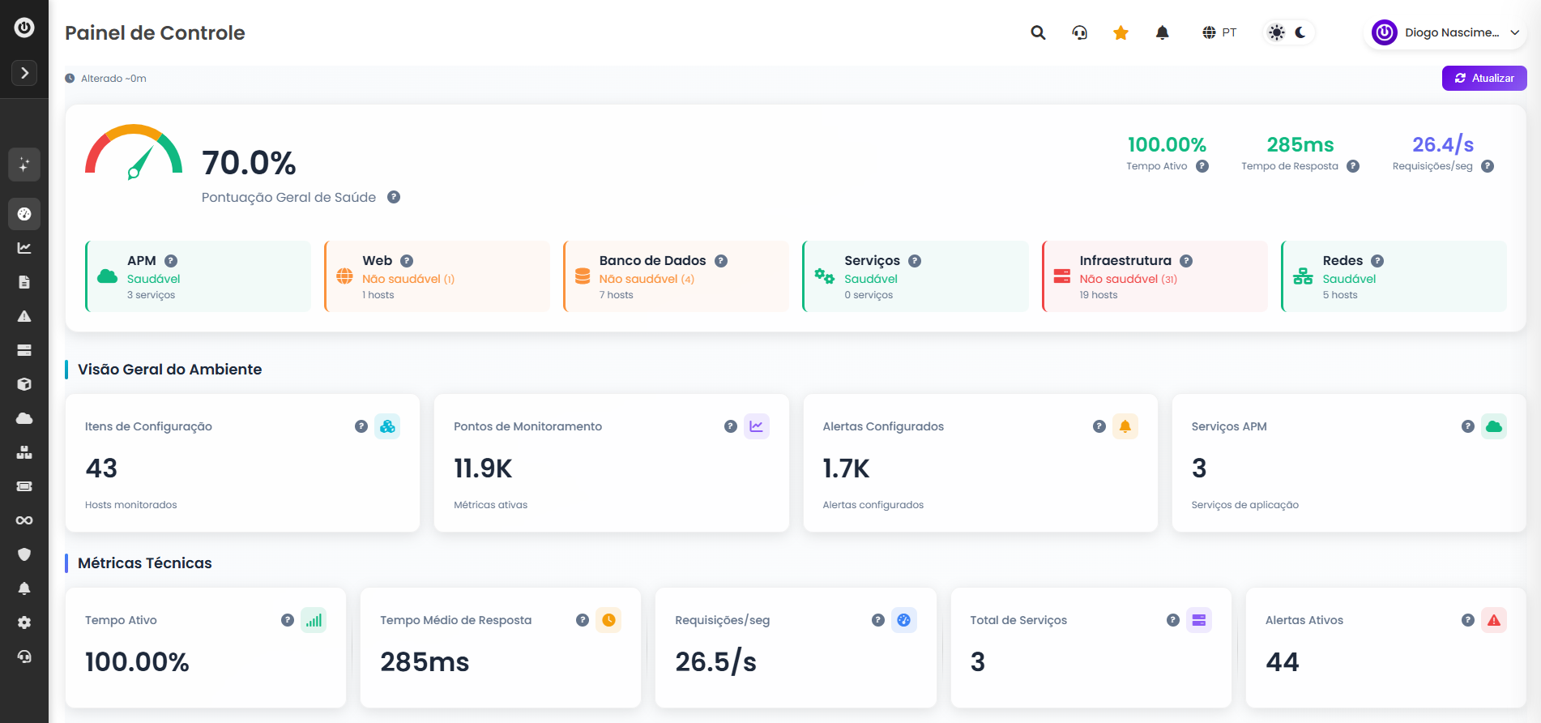1541x723 pixels.
Task: Show help for Pontuação Geral de Saúde
Action: (394, 197)
